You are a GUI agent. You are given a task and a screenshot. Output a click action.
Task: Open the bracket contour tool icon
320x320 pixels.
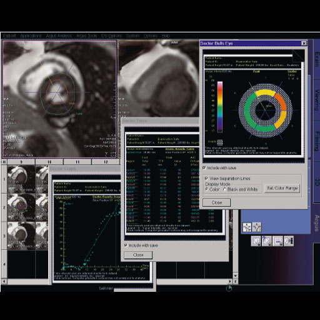256,241
